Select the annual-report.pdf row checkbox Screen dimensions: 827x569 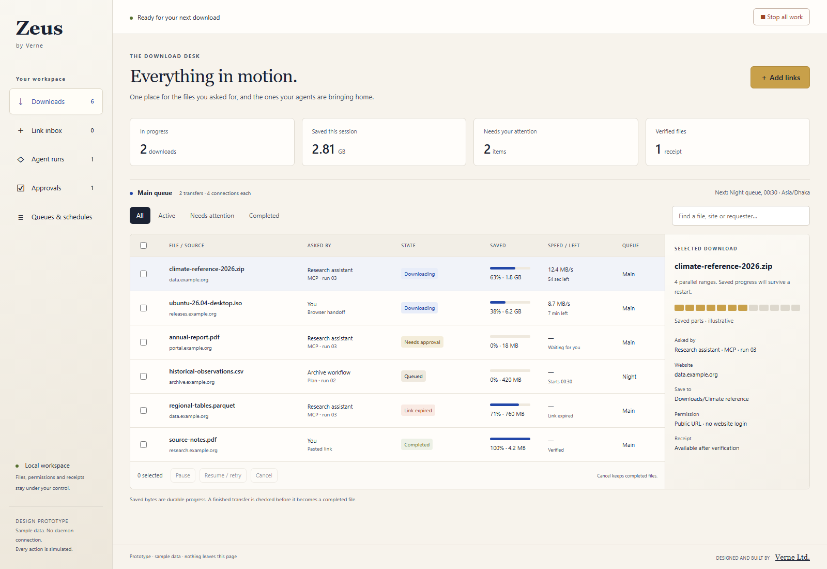[x=143, y=342]
